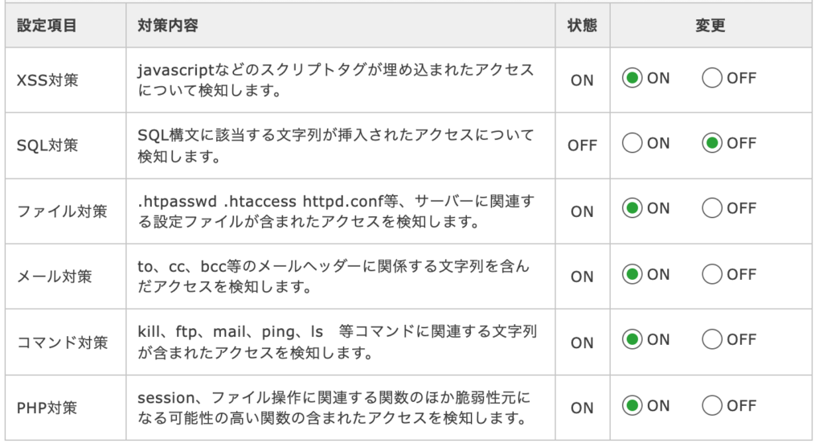Enable SQL対策 with ON radio
Screen dimensions: 823x443
(x=632, y=143)
